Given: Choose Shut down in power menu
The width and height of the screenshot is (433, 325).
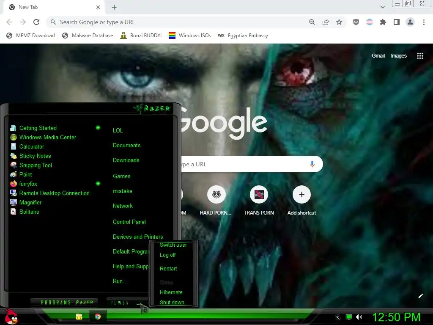Looking at the screenshot, I should (x=172, y=303).
